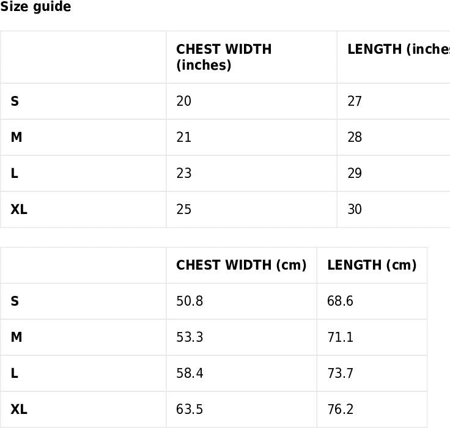Click the LENGTH (inches) column header
Screen dimensions: 450x428
(398, 50)
